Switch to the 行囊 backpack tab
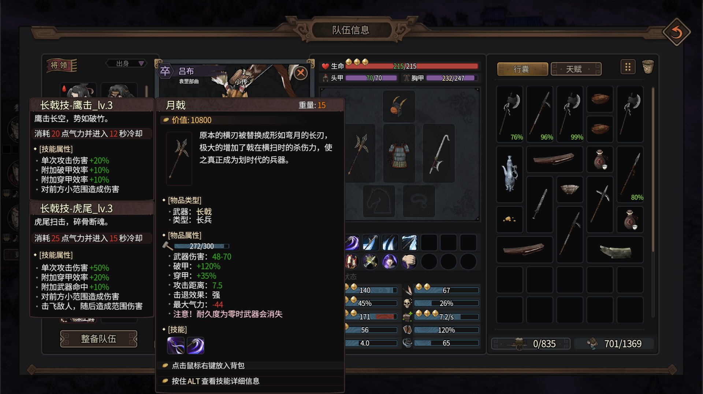Screen dimensions: 703x394 point(522,69)
